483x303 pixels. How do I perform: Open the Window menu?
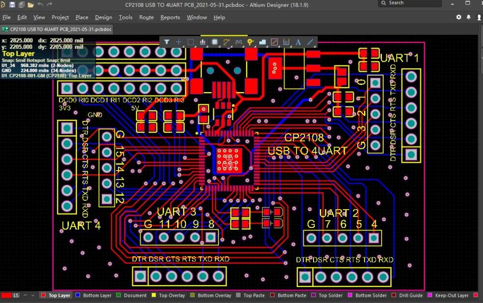197,17
